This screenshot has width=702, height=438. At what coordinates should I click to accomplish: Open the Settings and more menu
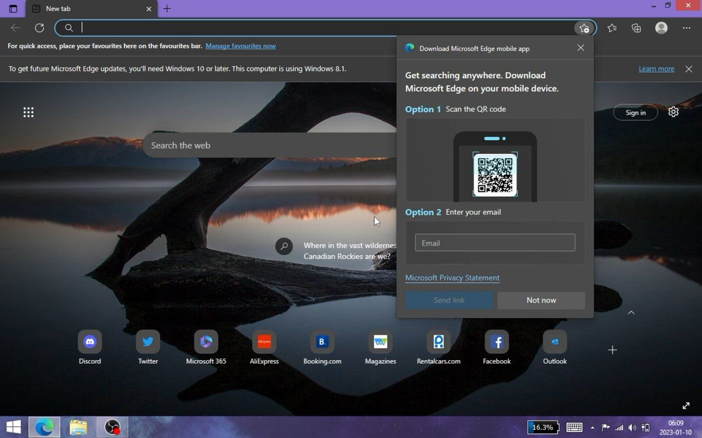686,28
